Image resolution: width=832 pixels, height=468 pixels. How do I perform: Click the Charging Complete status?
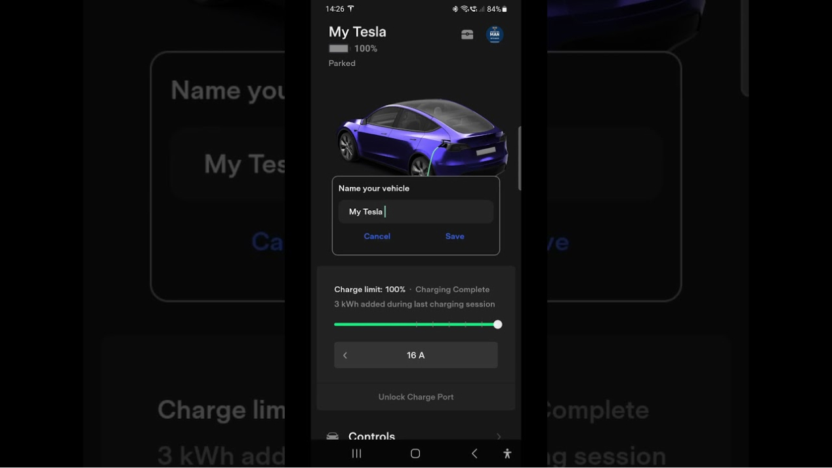coord(452,290)
